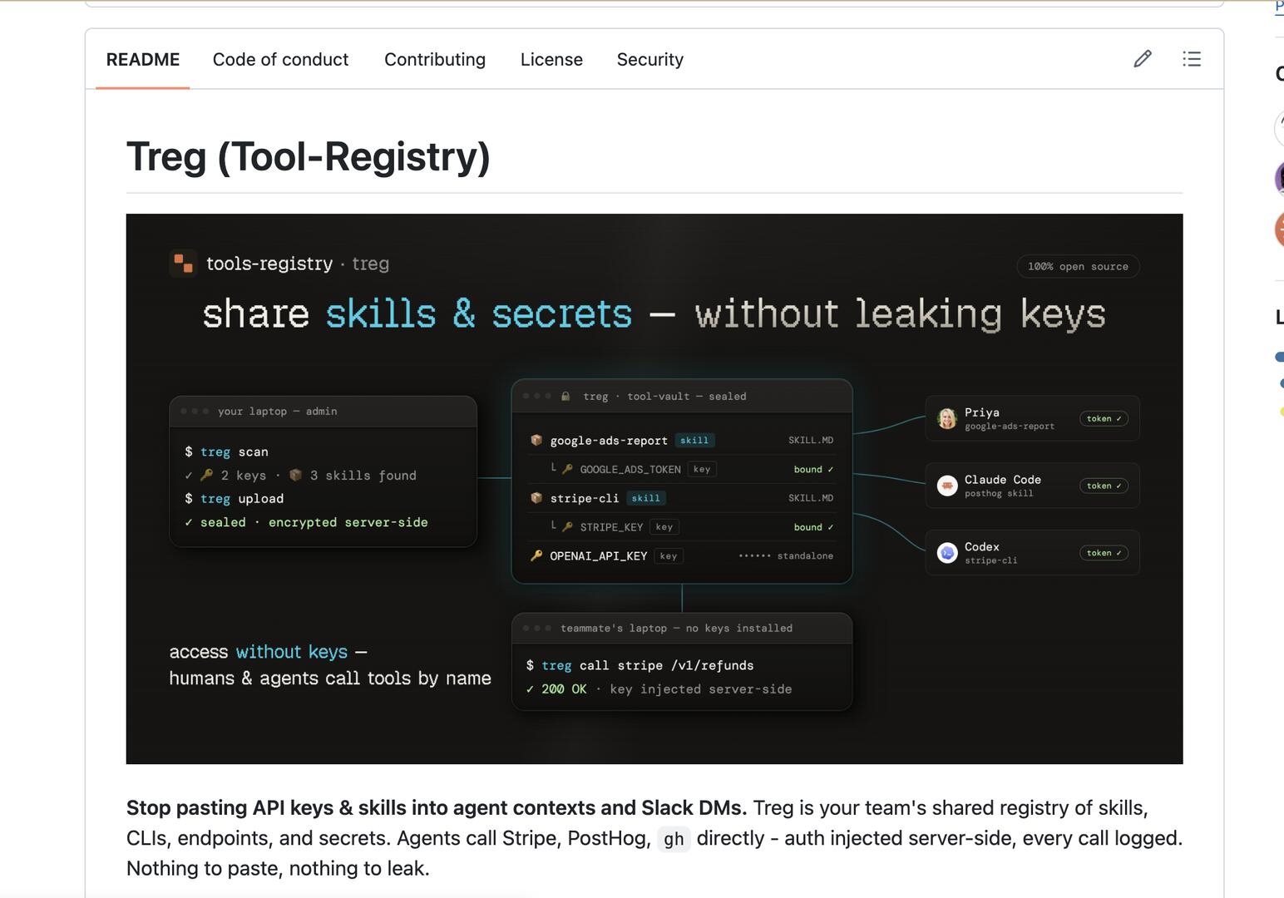1284x898 pixels.
Task: Click the "GOOGLE_ADS_TOKEN" key entry
Action: tap(630, 469)
